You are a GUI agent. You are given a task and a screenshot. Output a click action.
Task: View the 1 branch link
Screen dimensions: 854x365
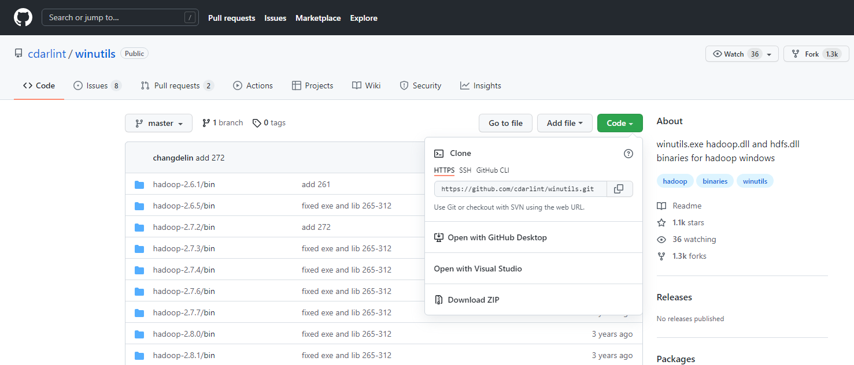pyautogui.click(x=223, y=122)
